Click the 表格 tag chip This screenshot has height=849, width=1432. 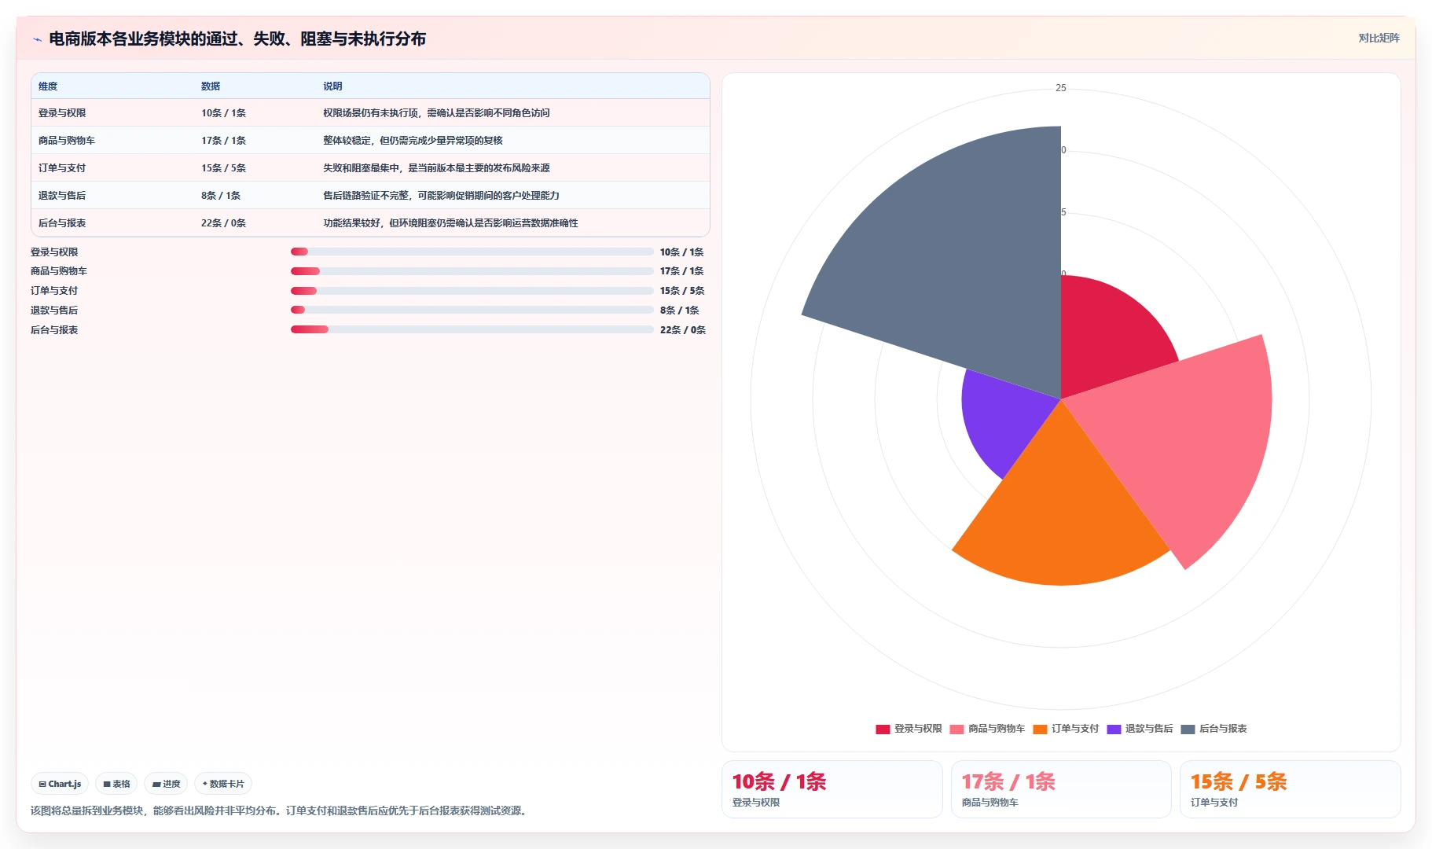116,784
